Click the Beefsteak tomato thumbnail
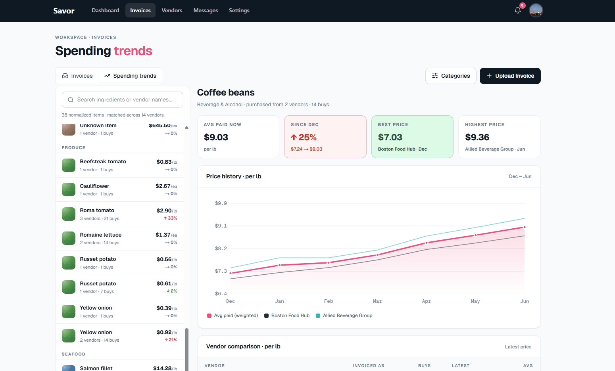This screenshot has width=615, height=371. [x=69, y=165]
